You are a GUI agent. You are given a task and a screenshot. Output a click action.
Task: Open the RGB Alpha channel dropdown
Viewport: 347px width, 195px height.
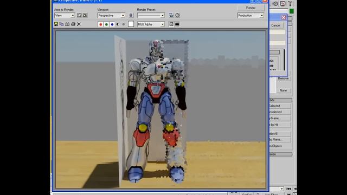[x=151, y=24]
